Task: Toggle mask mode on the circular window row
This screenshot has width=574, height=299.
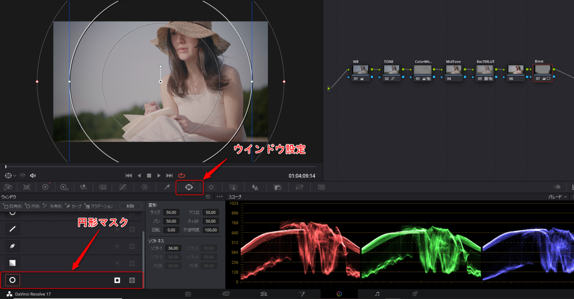Action: [132, 280]
